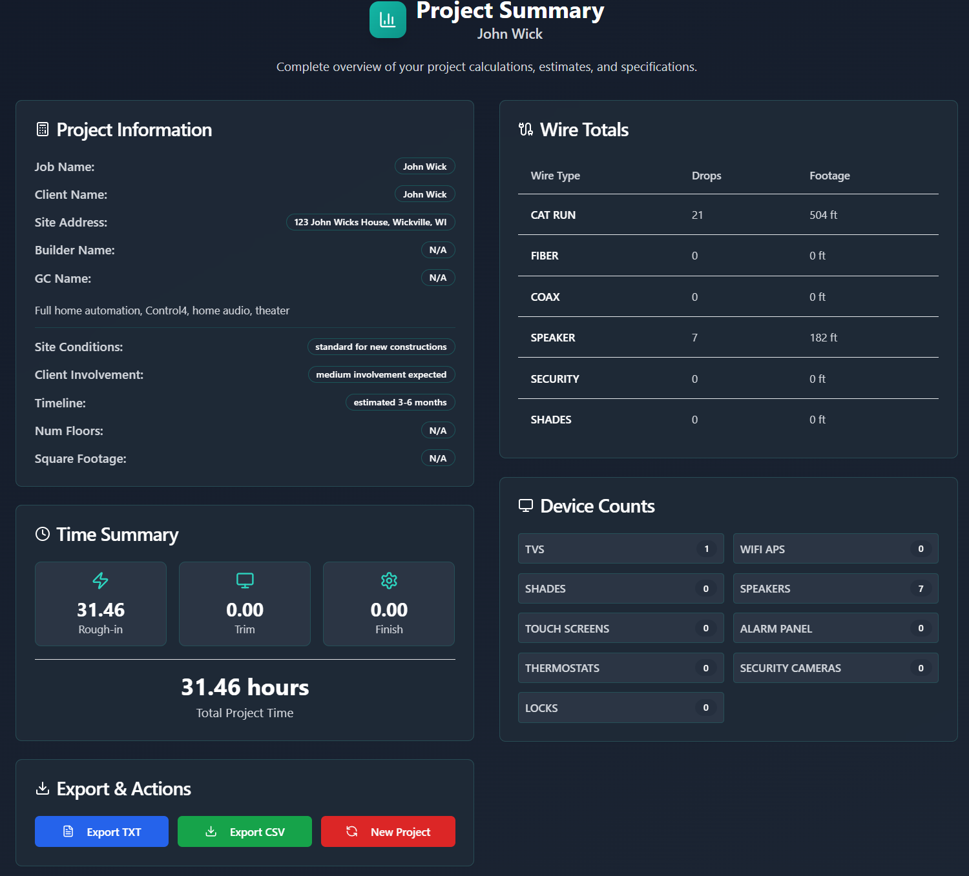This screenshot has width=969, height=876.
Task: Start a New Project with red button
Action: 388,831
